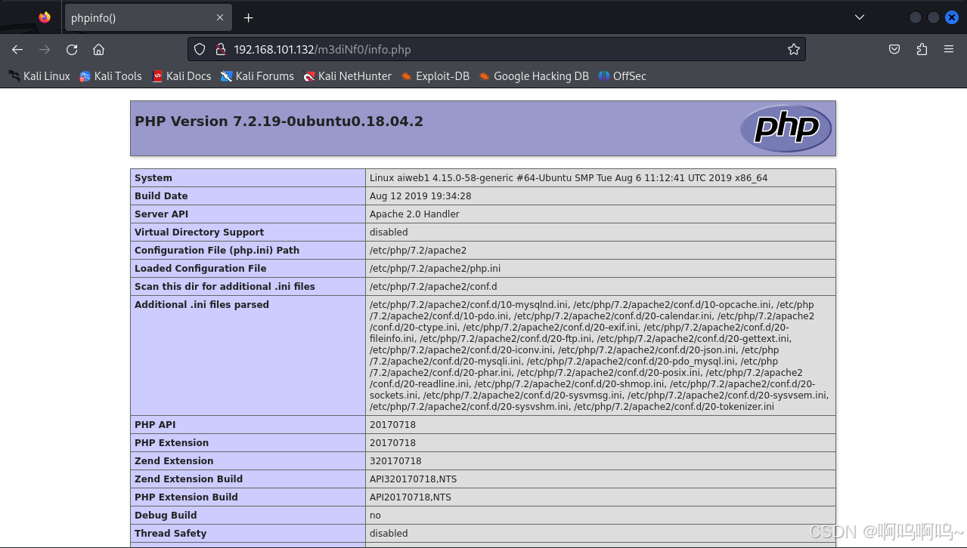Select /etc/php/7.2/apache2/conf.d value
The width and height of the screenshot is (967, 548).
(x=433, y=287)
